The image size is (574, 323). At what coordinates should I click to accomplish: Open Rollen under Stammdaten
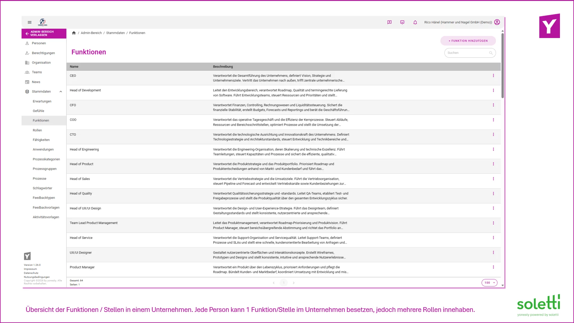tap(44, 130)
